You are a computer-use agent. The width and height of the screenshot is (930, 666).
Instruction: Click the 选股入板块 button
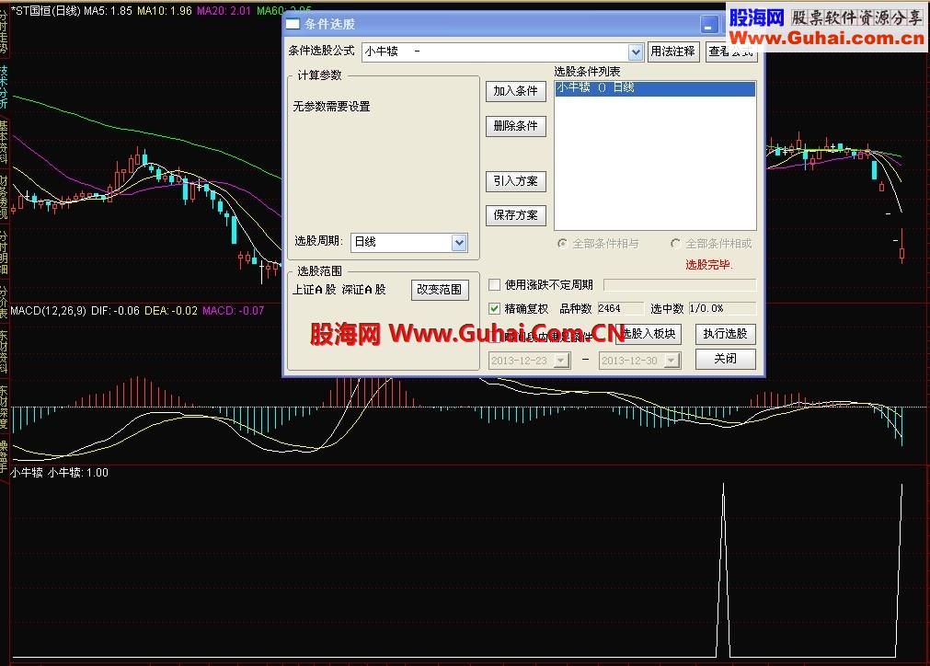tap(649, 334)
